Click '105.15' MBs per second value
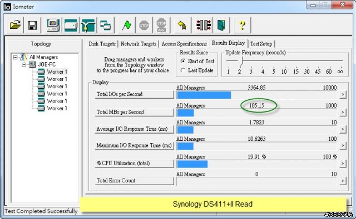This screenshot has width=356, height=219. coord(257,105)
